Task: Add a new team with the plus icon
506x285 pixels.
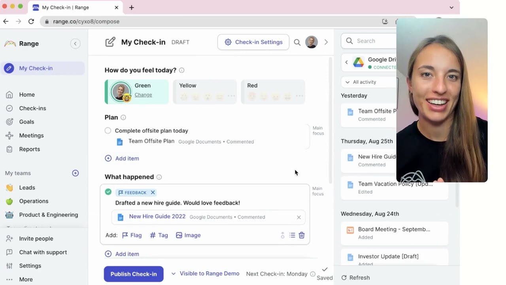Action: click(x=76, y=173)
